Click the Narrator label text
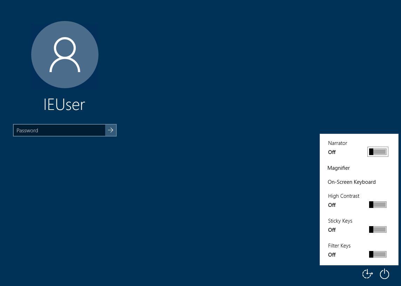This screenshot has height=286, width=401. pyautogui.click(x=338, y=143)
